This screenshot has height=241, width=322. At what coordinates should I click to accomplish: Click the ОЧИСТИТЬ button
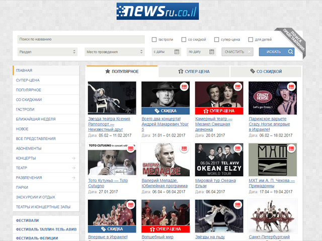coord(237,52)
